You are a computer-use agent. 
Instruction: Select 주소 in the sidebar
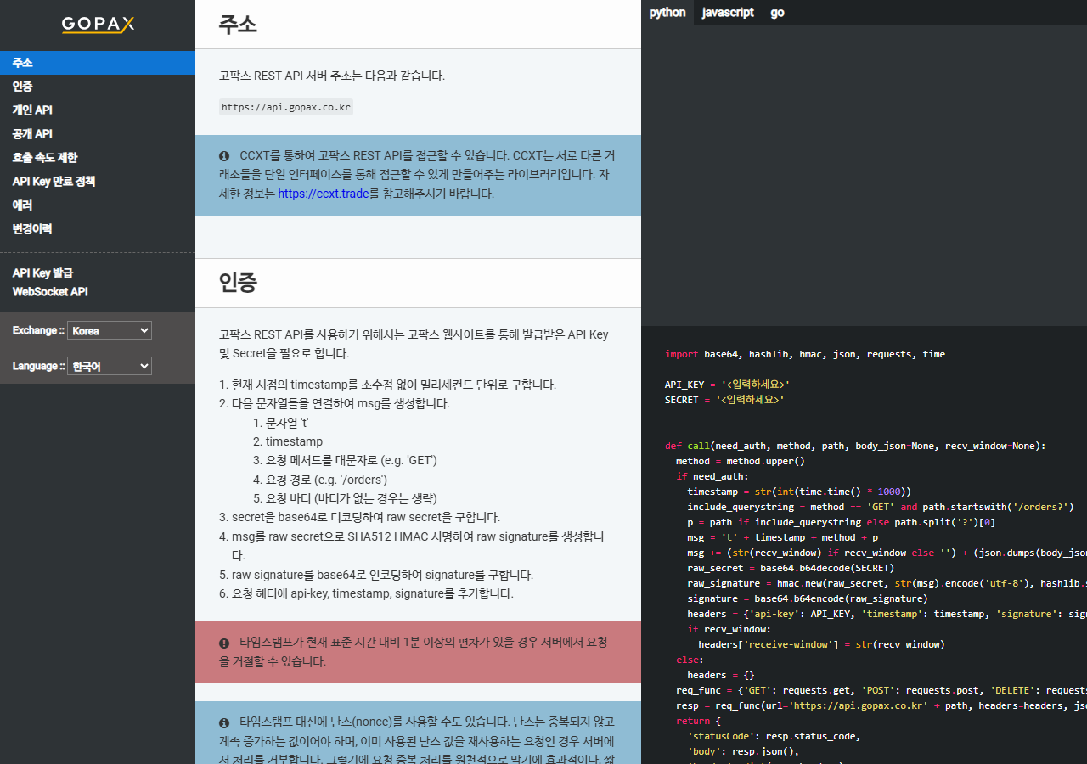(x=98, y=63)
